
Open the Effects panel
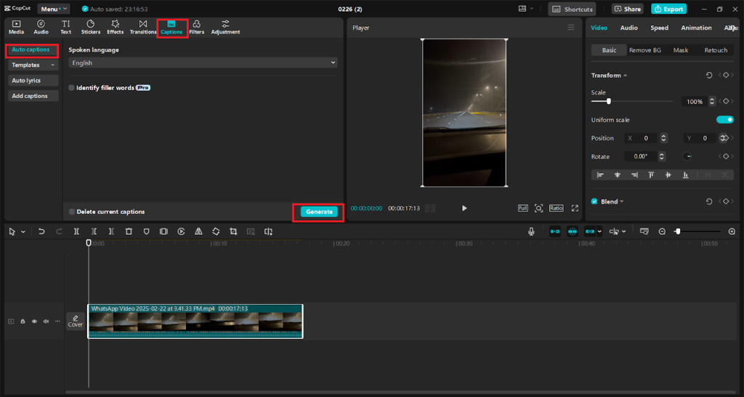pyautogui.click(x=115, y=27)
